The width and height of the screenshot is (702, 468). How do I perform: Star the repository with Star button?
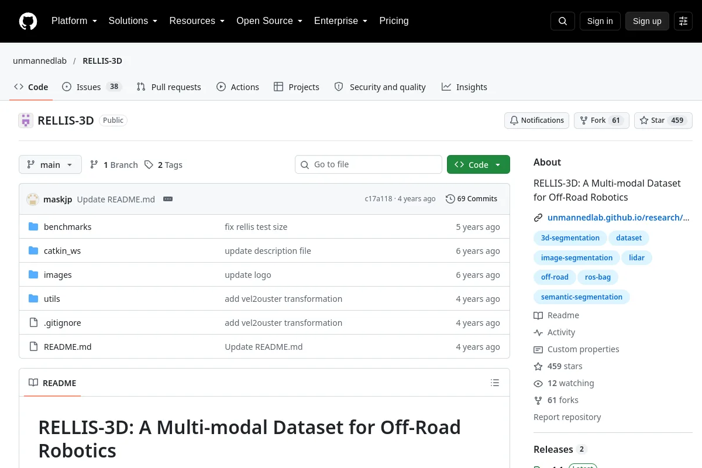click(663, 121)
